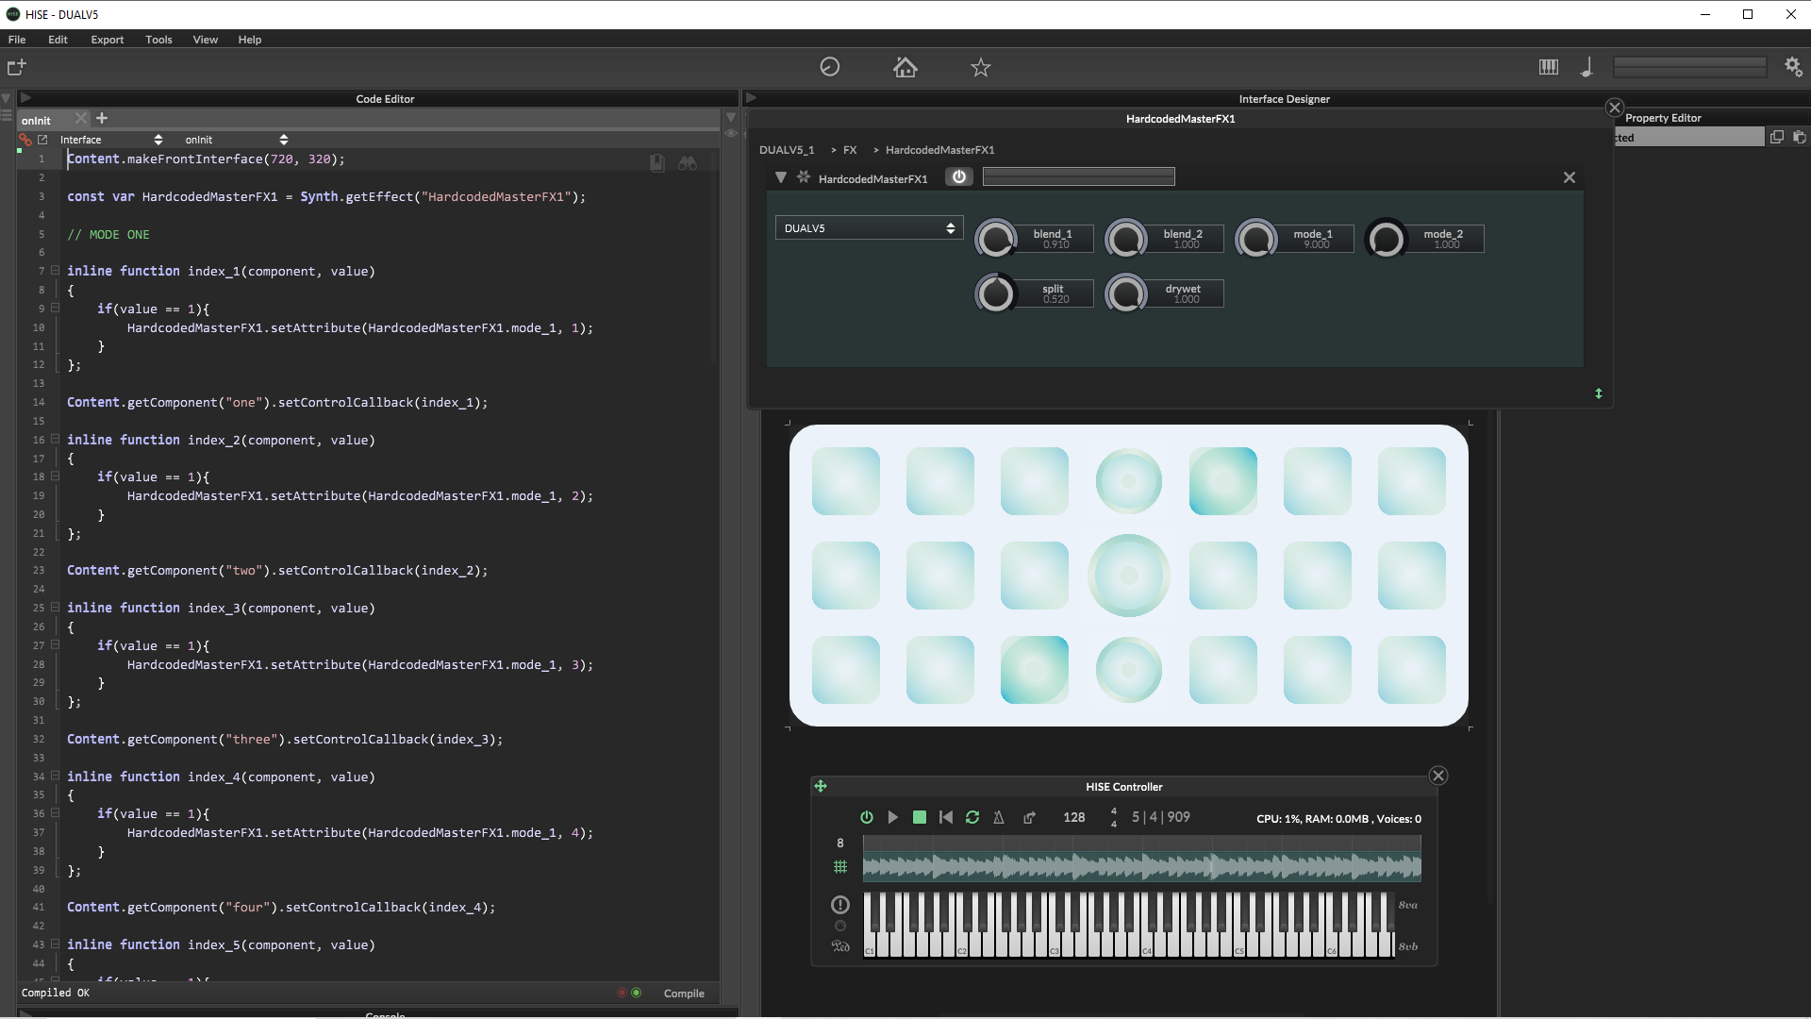Click the MIDI panic exclamation icon
The height and width of the screenshot is (1019, 1811).
[x=840, y=905]
